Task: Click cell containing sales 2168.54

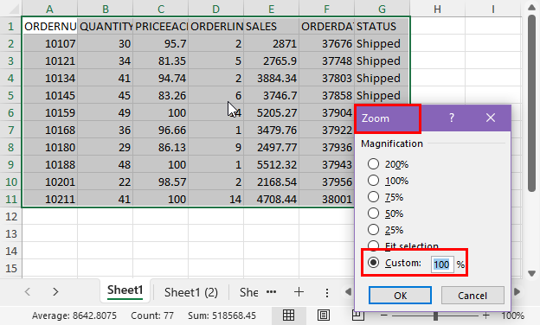Action: click(272, 182)
